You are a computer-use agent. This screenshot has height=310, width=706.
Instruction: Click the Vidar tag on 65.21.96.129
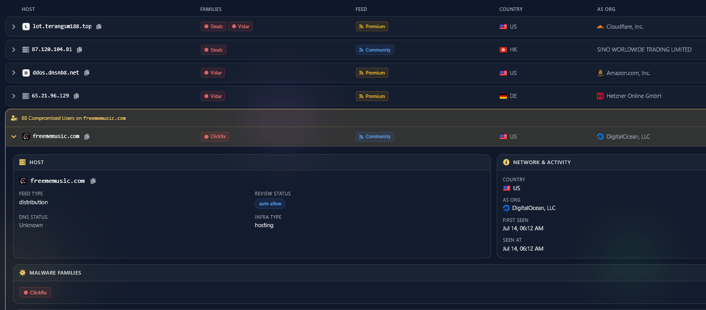213,96
